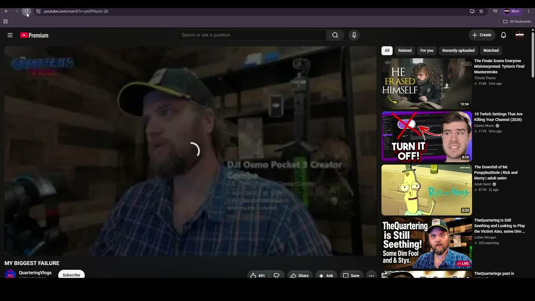Open 'The Downfall of Mr. Poopybutthole' title
The image size is (535, 301).
click(496, 173)
